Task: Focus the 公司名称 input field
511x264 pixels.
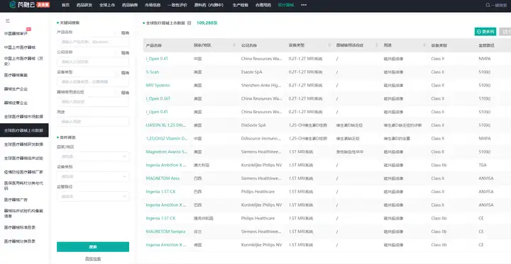Action: [x=93, y=62]
